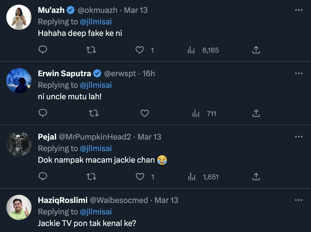Reply to Mu'azh's deep fake tweet

43,50
